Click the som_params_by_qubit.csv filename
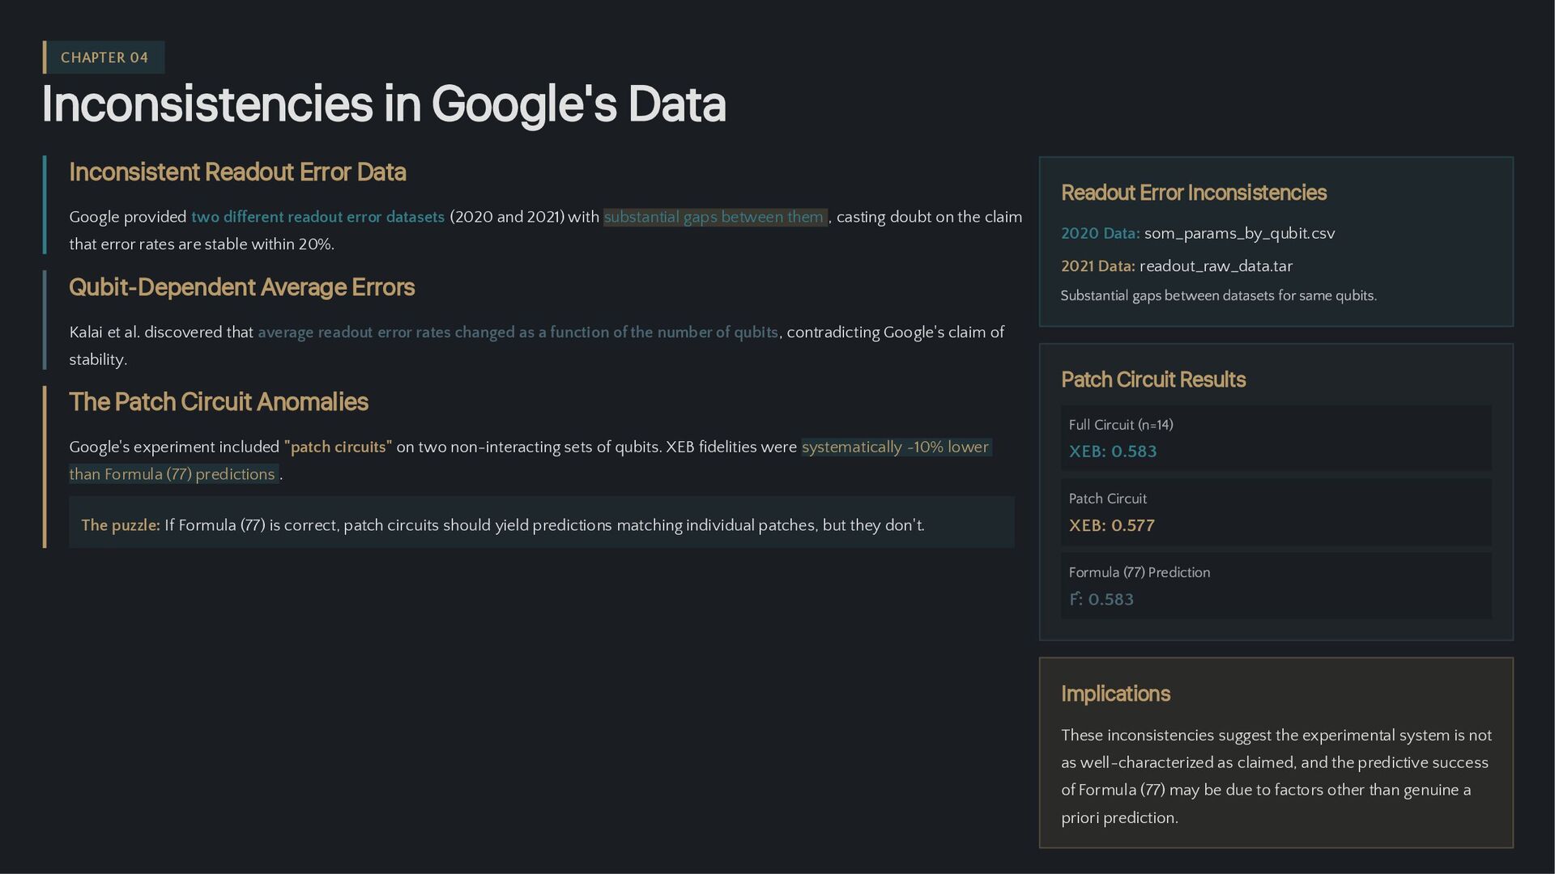Image resolution: width=1555 pixels, height=874 pixels. (x=1239, y=234)
